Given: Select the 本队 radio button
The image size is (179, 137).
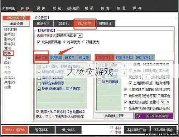Looking at the screenshot, I should tap(112, 128).
